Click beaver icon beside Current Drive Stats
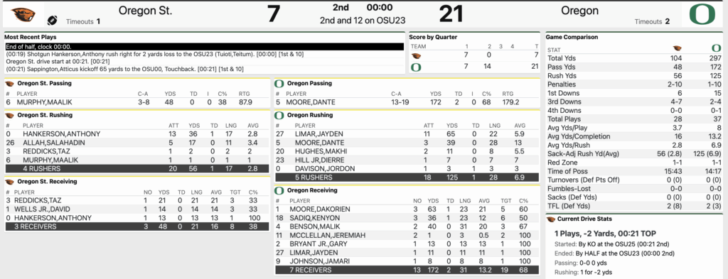 click(551, 219)
